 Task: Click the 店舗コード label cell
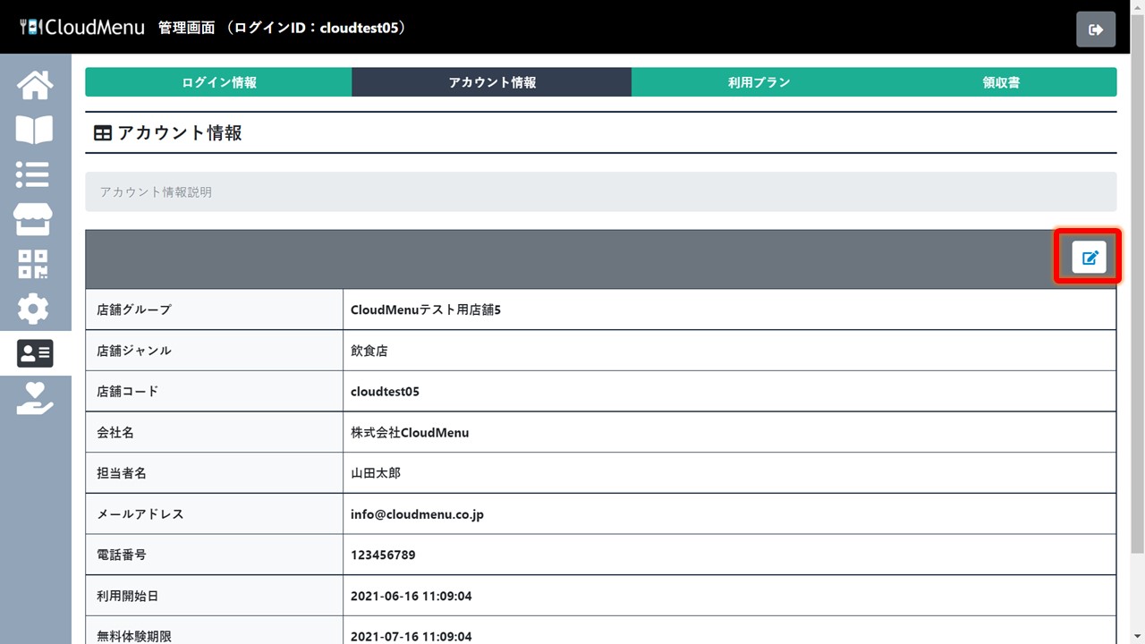[x=215, y=392]
